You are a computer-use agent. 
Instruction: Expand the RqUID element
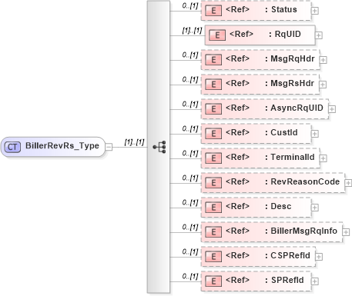tap(318, 35)
